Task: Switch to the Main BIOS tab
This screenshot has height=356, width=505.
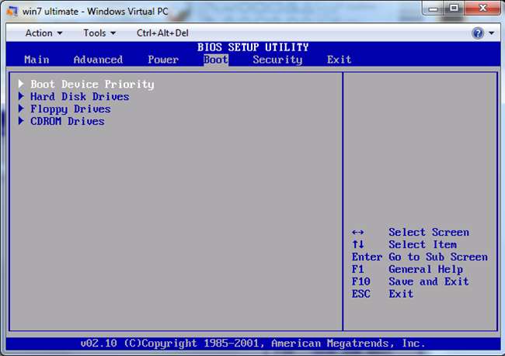Action: [37, 60]
